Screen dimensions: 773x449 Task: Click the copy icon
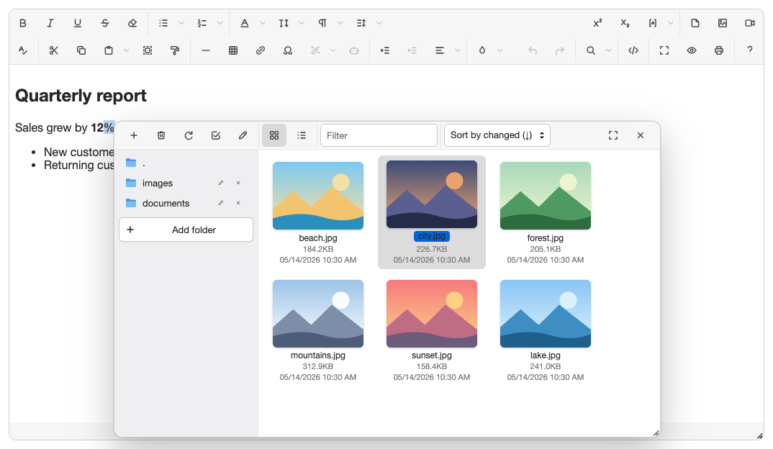pyautogui.click(x=81, y=50)
